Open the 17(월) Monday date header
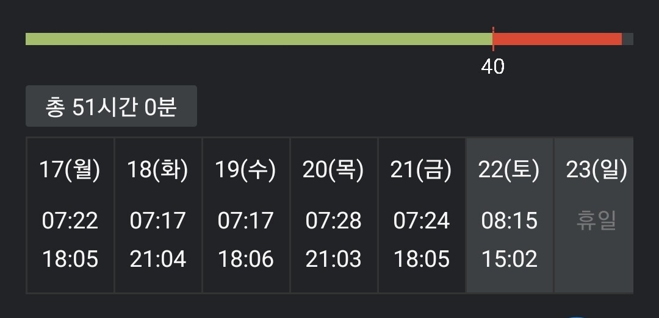The height and width of the screenshot is (318, 659). (x=70, y=170)
